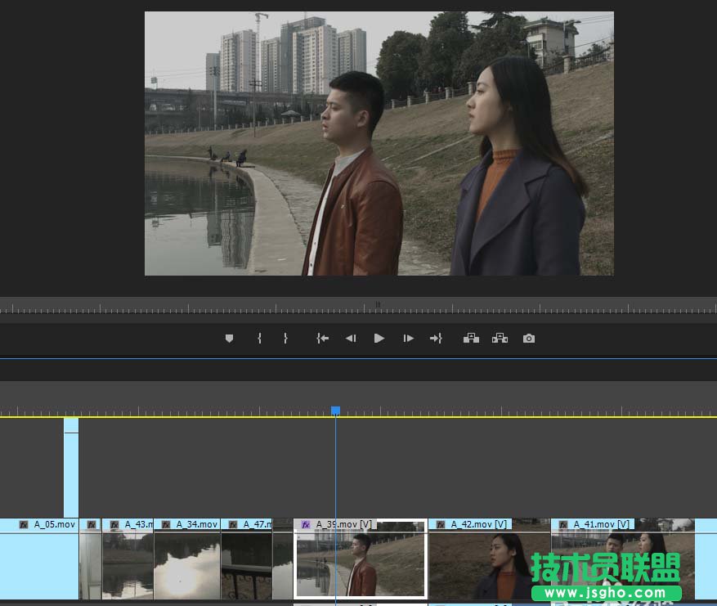Select the Extract icon in the transport bar
This screenshot has height=606, width=717.
(500, 338)
